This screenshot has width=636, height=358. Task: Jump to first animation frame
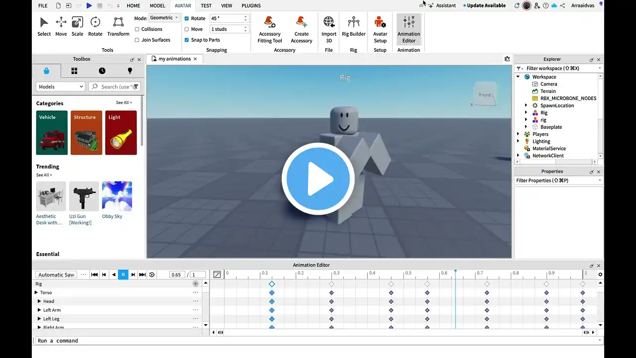tap(94, 274)
